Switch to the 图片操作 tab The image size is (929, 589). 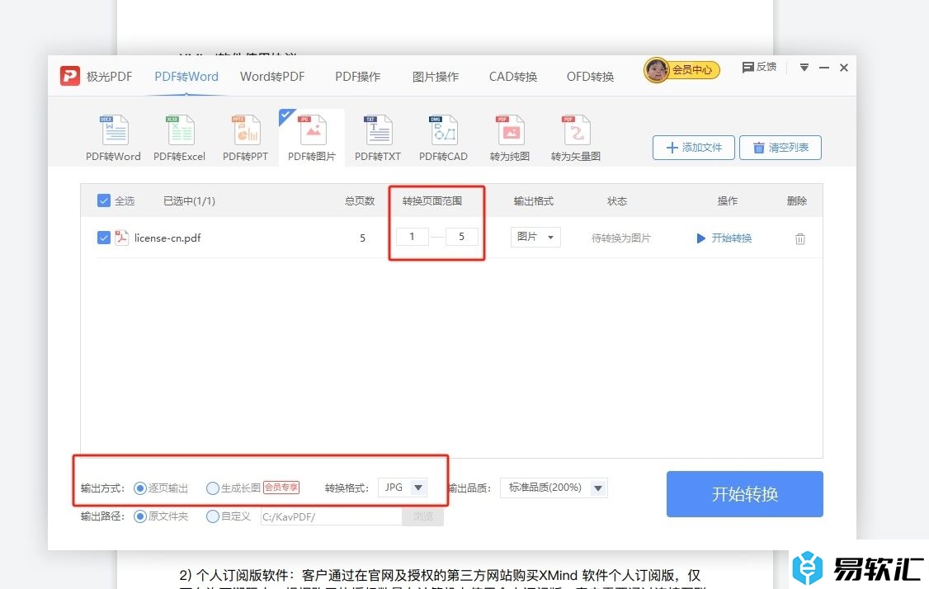pyautogui.click(x=436, y=77)
